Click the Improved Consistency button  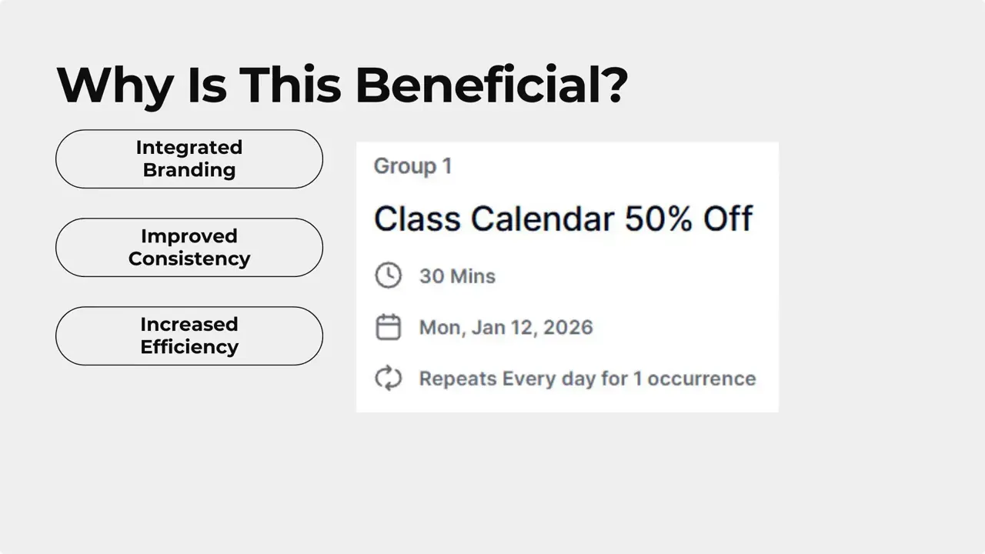189,247
